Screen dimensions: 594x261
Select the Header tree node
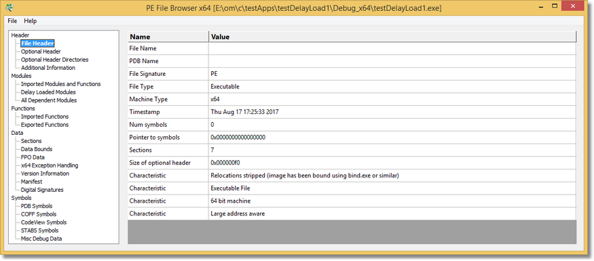(x=20, y=35)
